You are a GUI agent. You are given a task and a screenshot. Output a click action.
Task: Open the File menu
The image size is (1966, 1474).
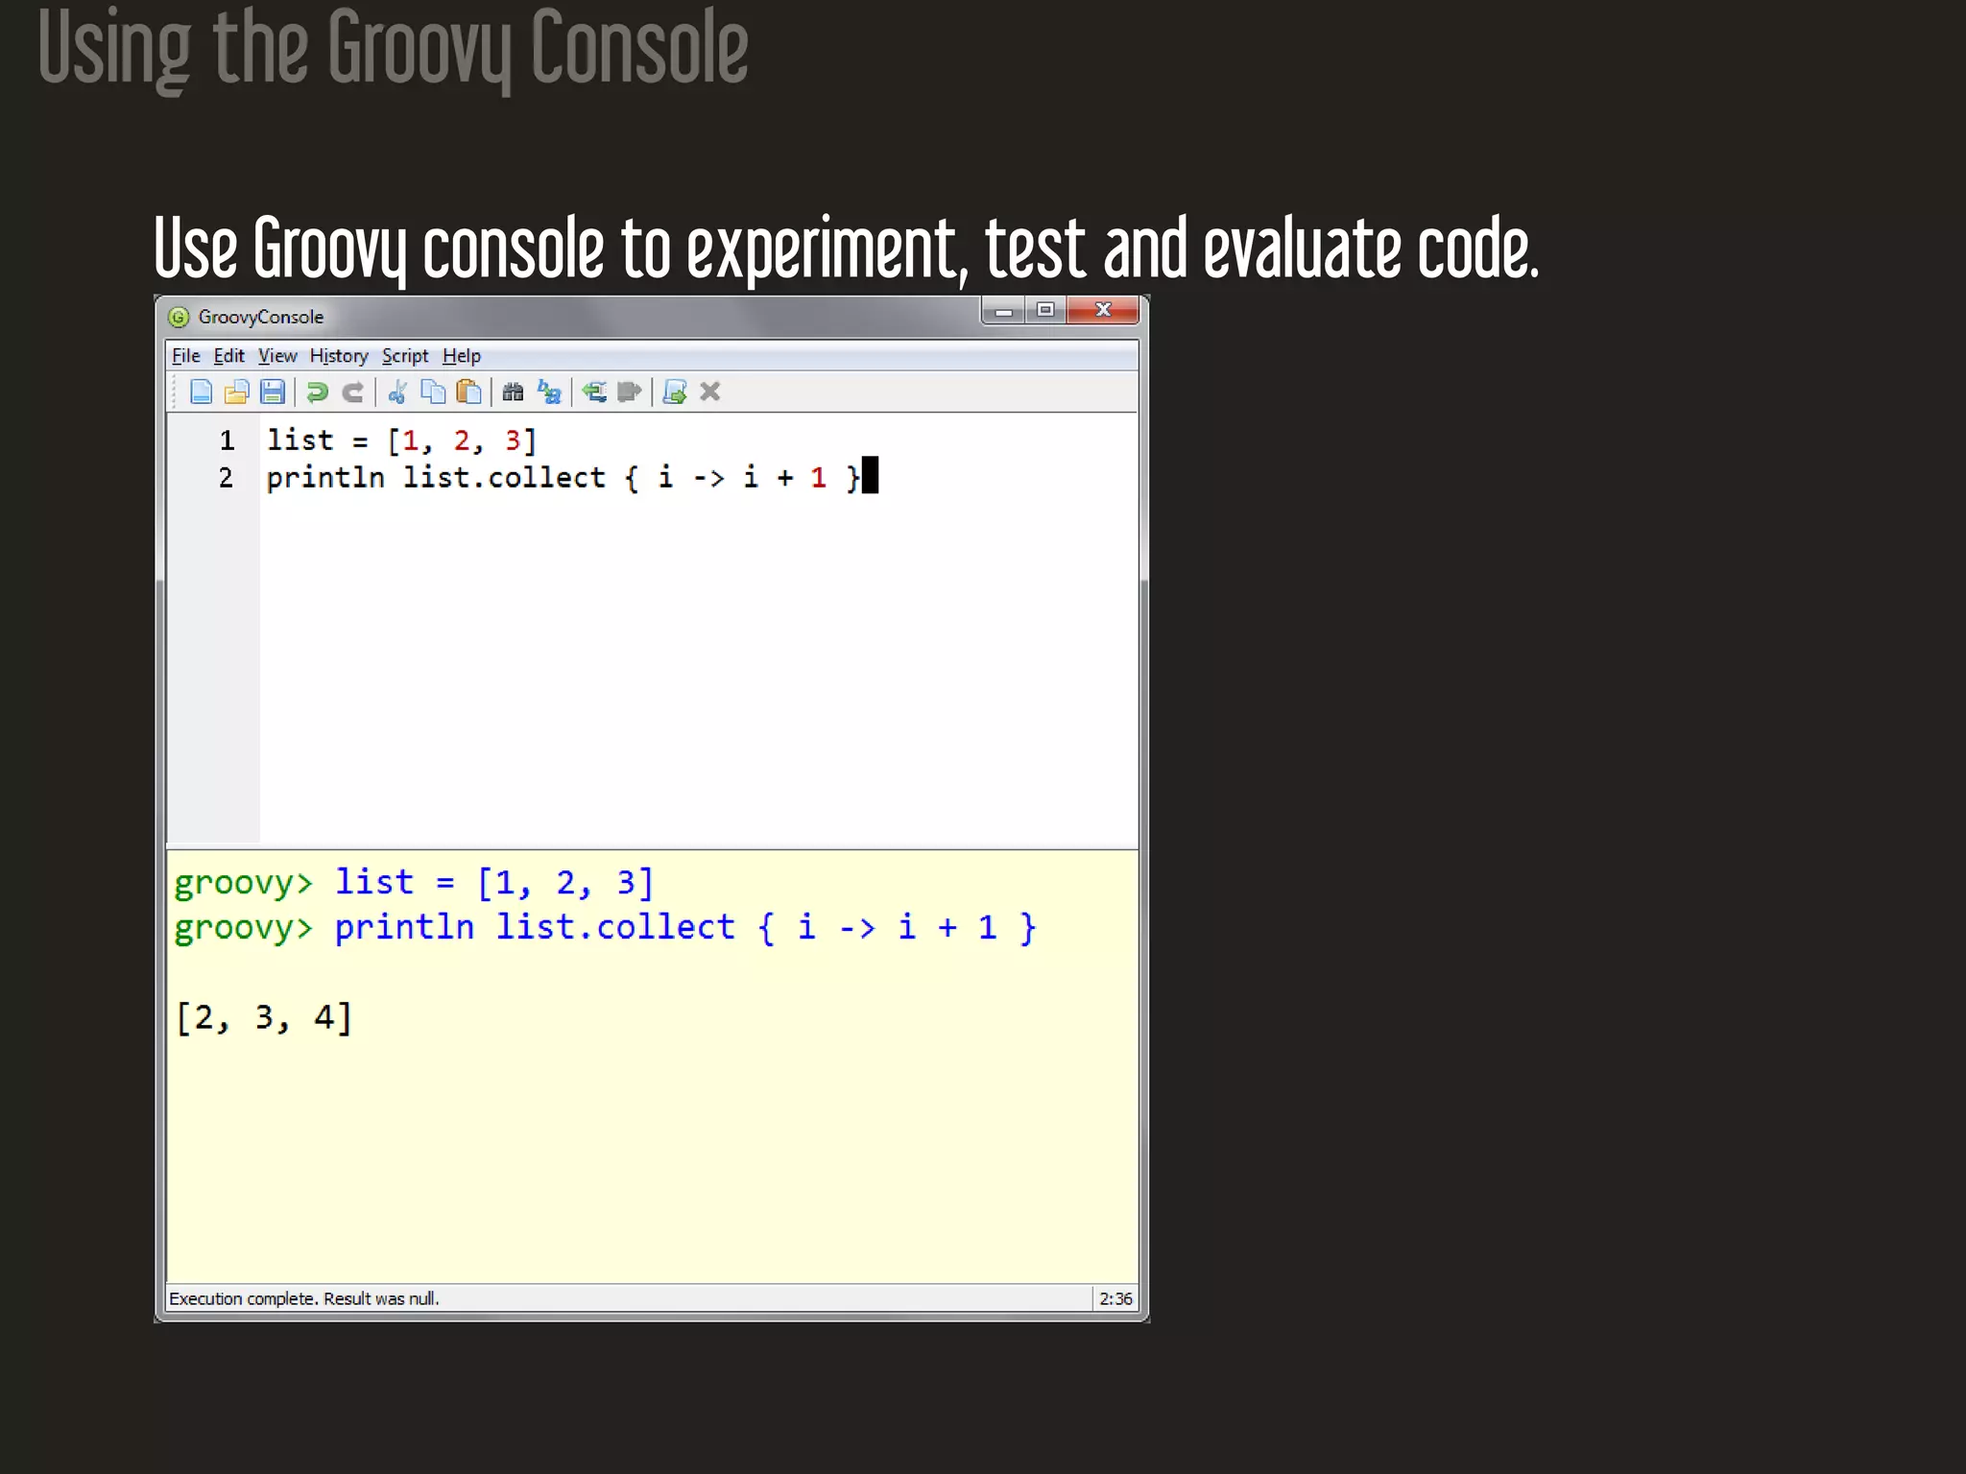point(185,356)
